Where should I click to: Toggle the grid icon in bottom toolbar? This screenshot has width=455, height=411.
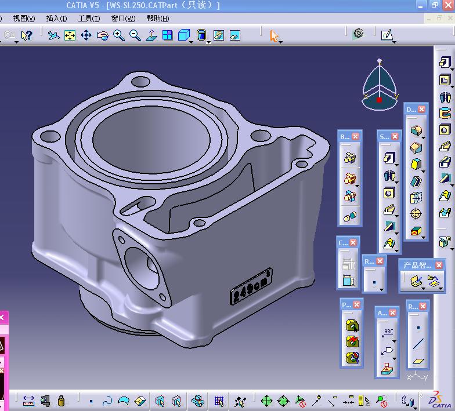point(219,401)
